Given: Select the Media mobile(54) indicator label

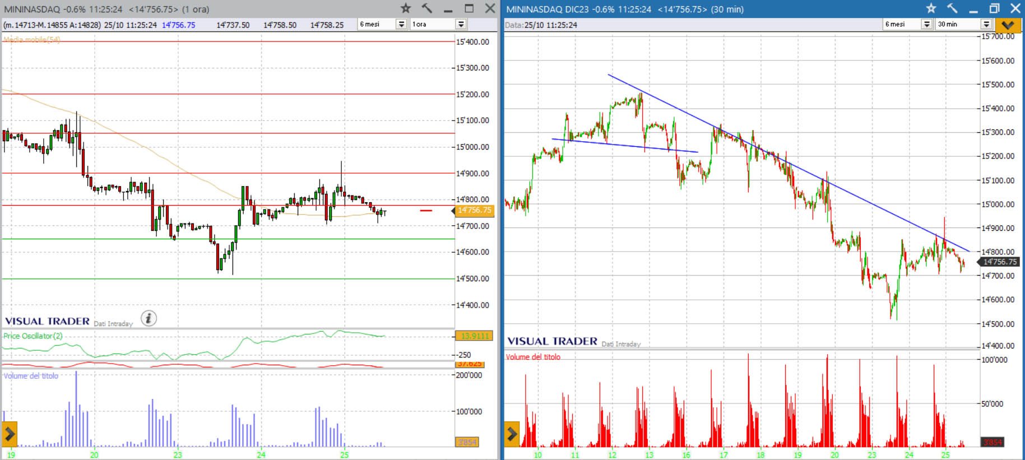Looking at the screenshot, I should [x=32, y=39].
